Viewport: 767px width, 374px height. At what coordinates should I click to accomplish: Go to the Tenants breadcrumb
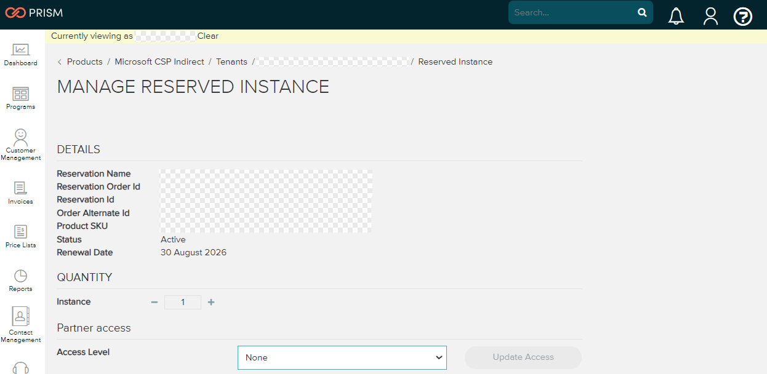pos(231,62)
